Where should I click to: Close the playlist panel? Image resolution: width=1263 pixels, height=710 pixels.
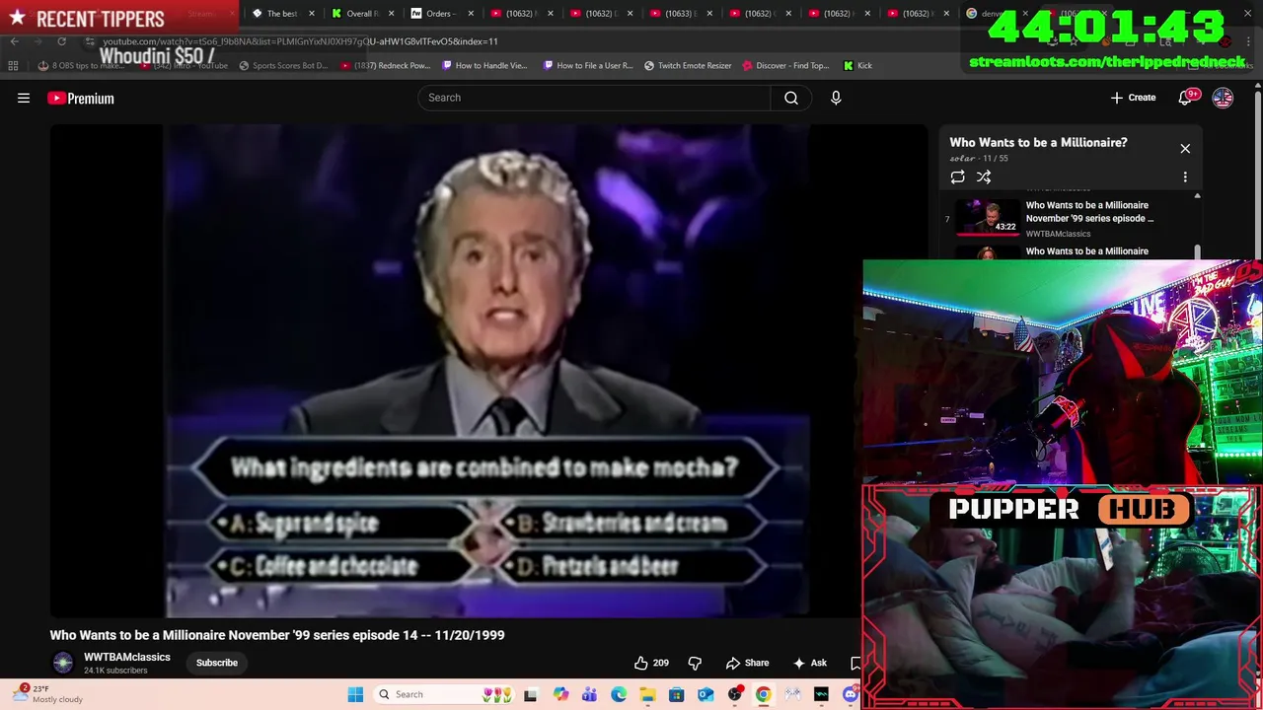[x=1185, y=149]
